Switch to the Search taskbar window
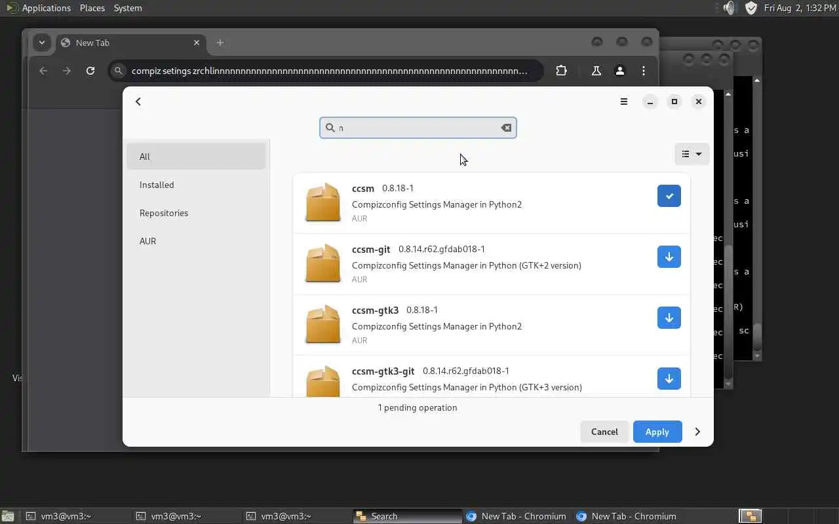Screen dimensions: 839x524 point(406,516)
